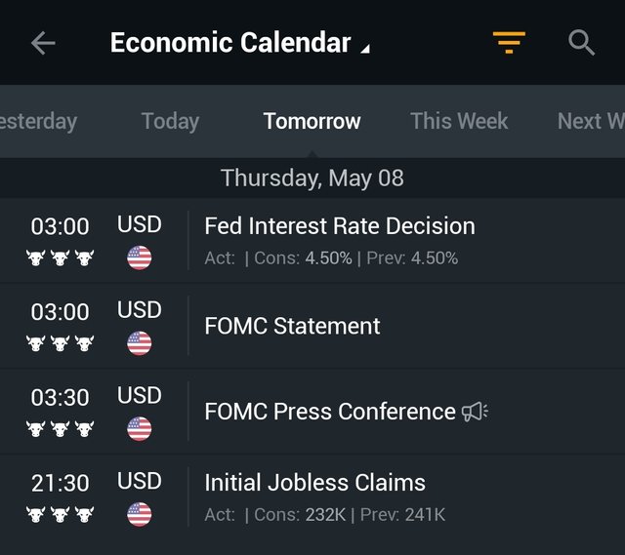
Task: Select the Next Week tab
Action: 591,121
